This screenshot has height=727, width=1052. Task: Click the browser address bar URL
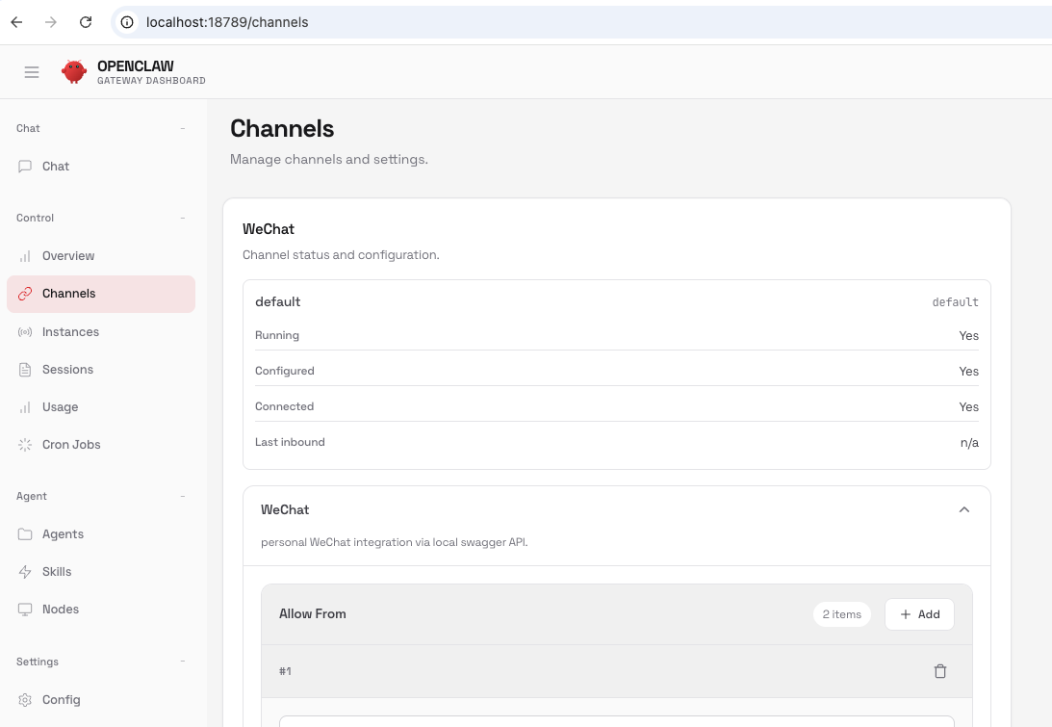[x=227, y=22]
